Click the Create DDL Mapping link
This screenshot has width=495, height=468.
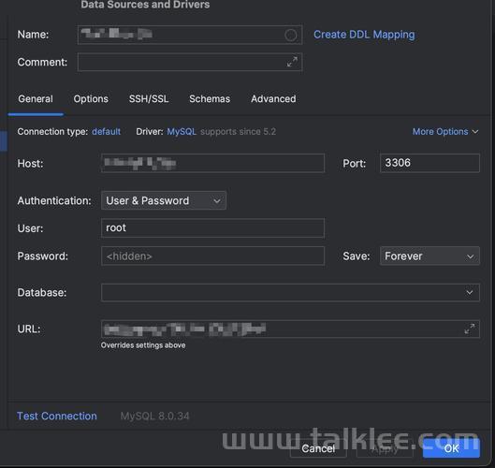[x=364, y=35]
